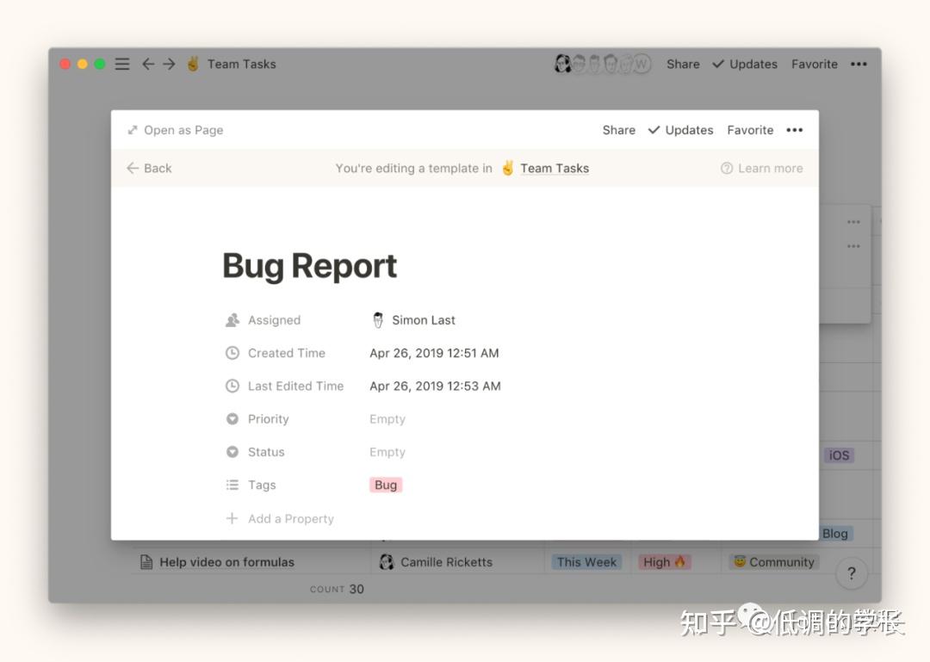Toggle Favorite in the template modal

(x=750, y=129)
